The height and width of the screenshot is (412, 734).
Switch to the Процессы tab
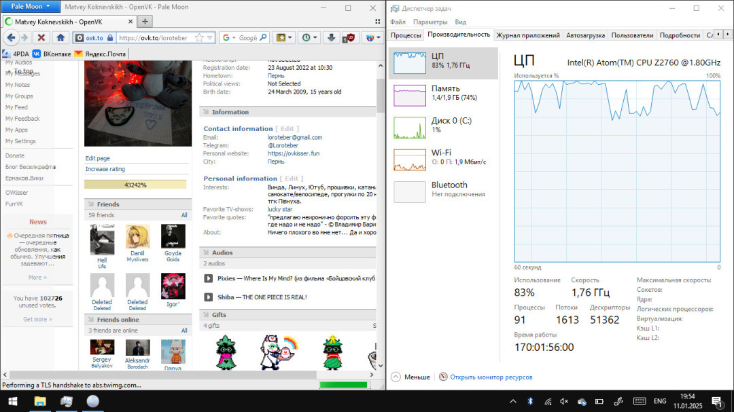(406, 35)
